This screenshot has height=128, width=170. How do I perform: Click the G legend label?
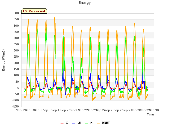point(67,123)
